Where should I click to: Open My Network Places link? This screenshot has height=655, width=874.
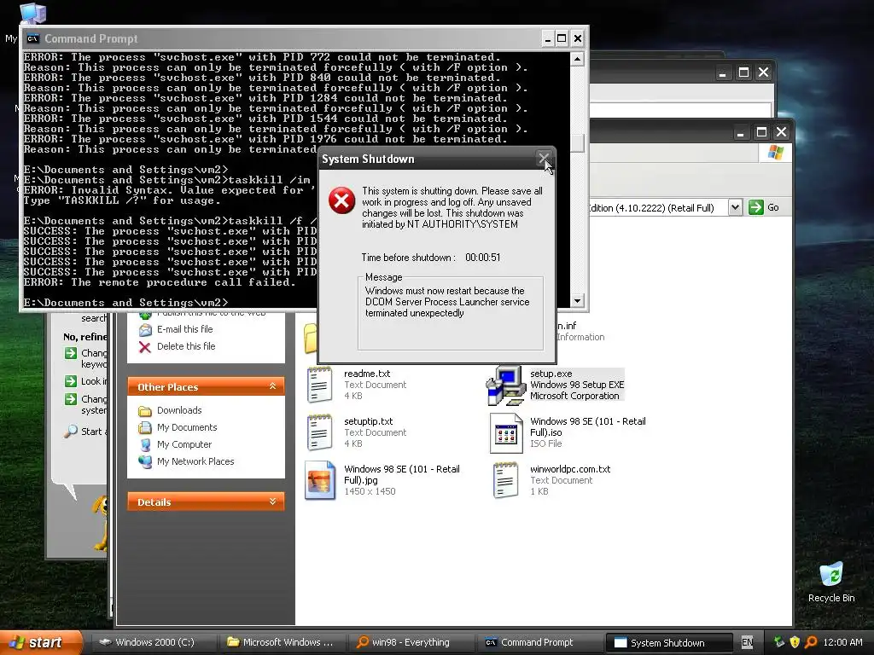click(195, 461)
